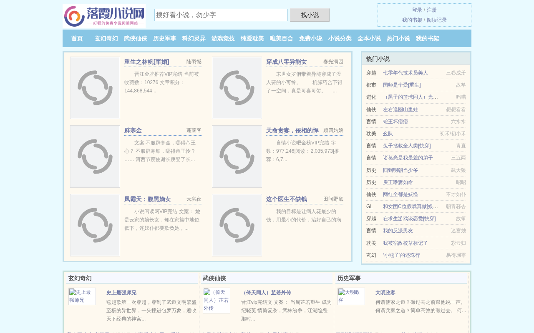Select 纯爱耽美 menu item
This screenshot has height=333, width=534.
(x=252, y=38)
